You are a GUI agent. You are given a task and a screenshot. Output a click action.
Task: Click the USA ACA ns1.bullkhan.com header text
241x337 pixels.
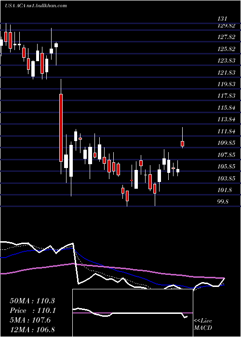(36, 6)
